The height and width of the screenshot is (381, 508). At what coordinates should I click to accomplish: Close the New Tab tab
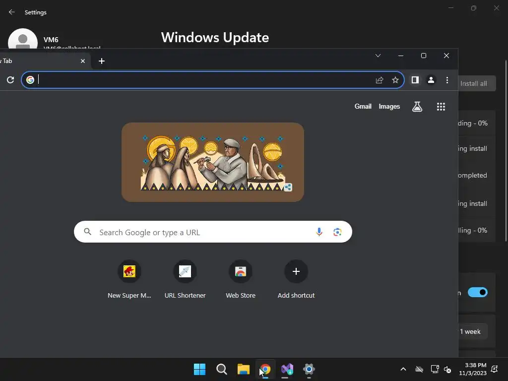pos(83,61)
